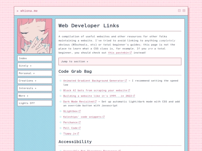Expand the Jump to section box

coord(120,62)
